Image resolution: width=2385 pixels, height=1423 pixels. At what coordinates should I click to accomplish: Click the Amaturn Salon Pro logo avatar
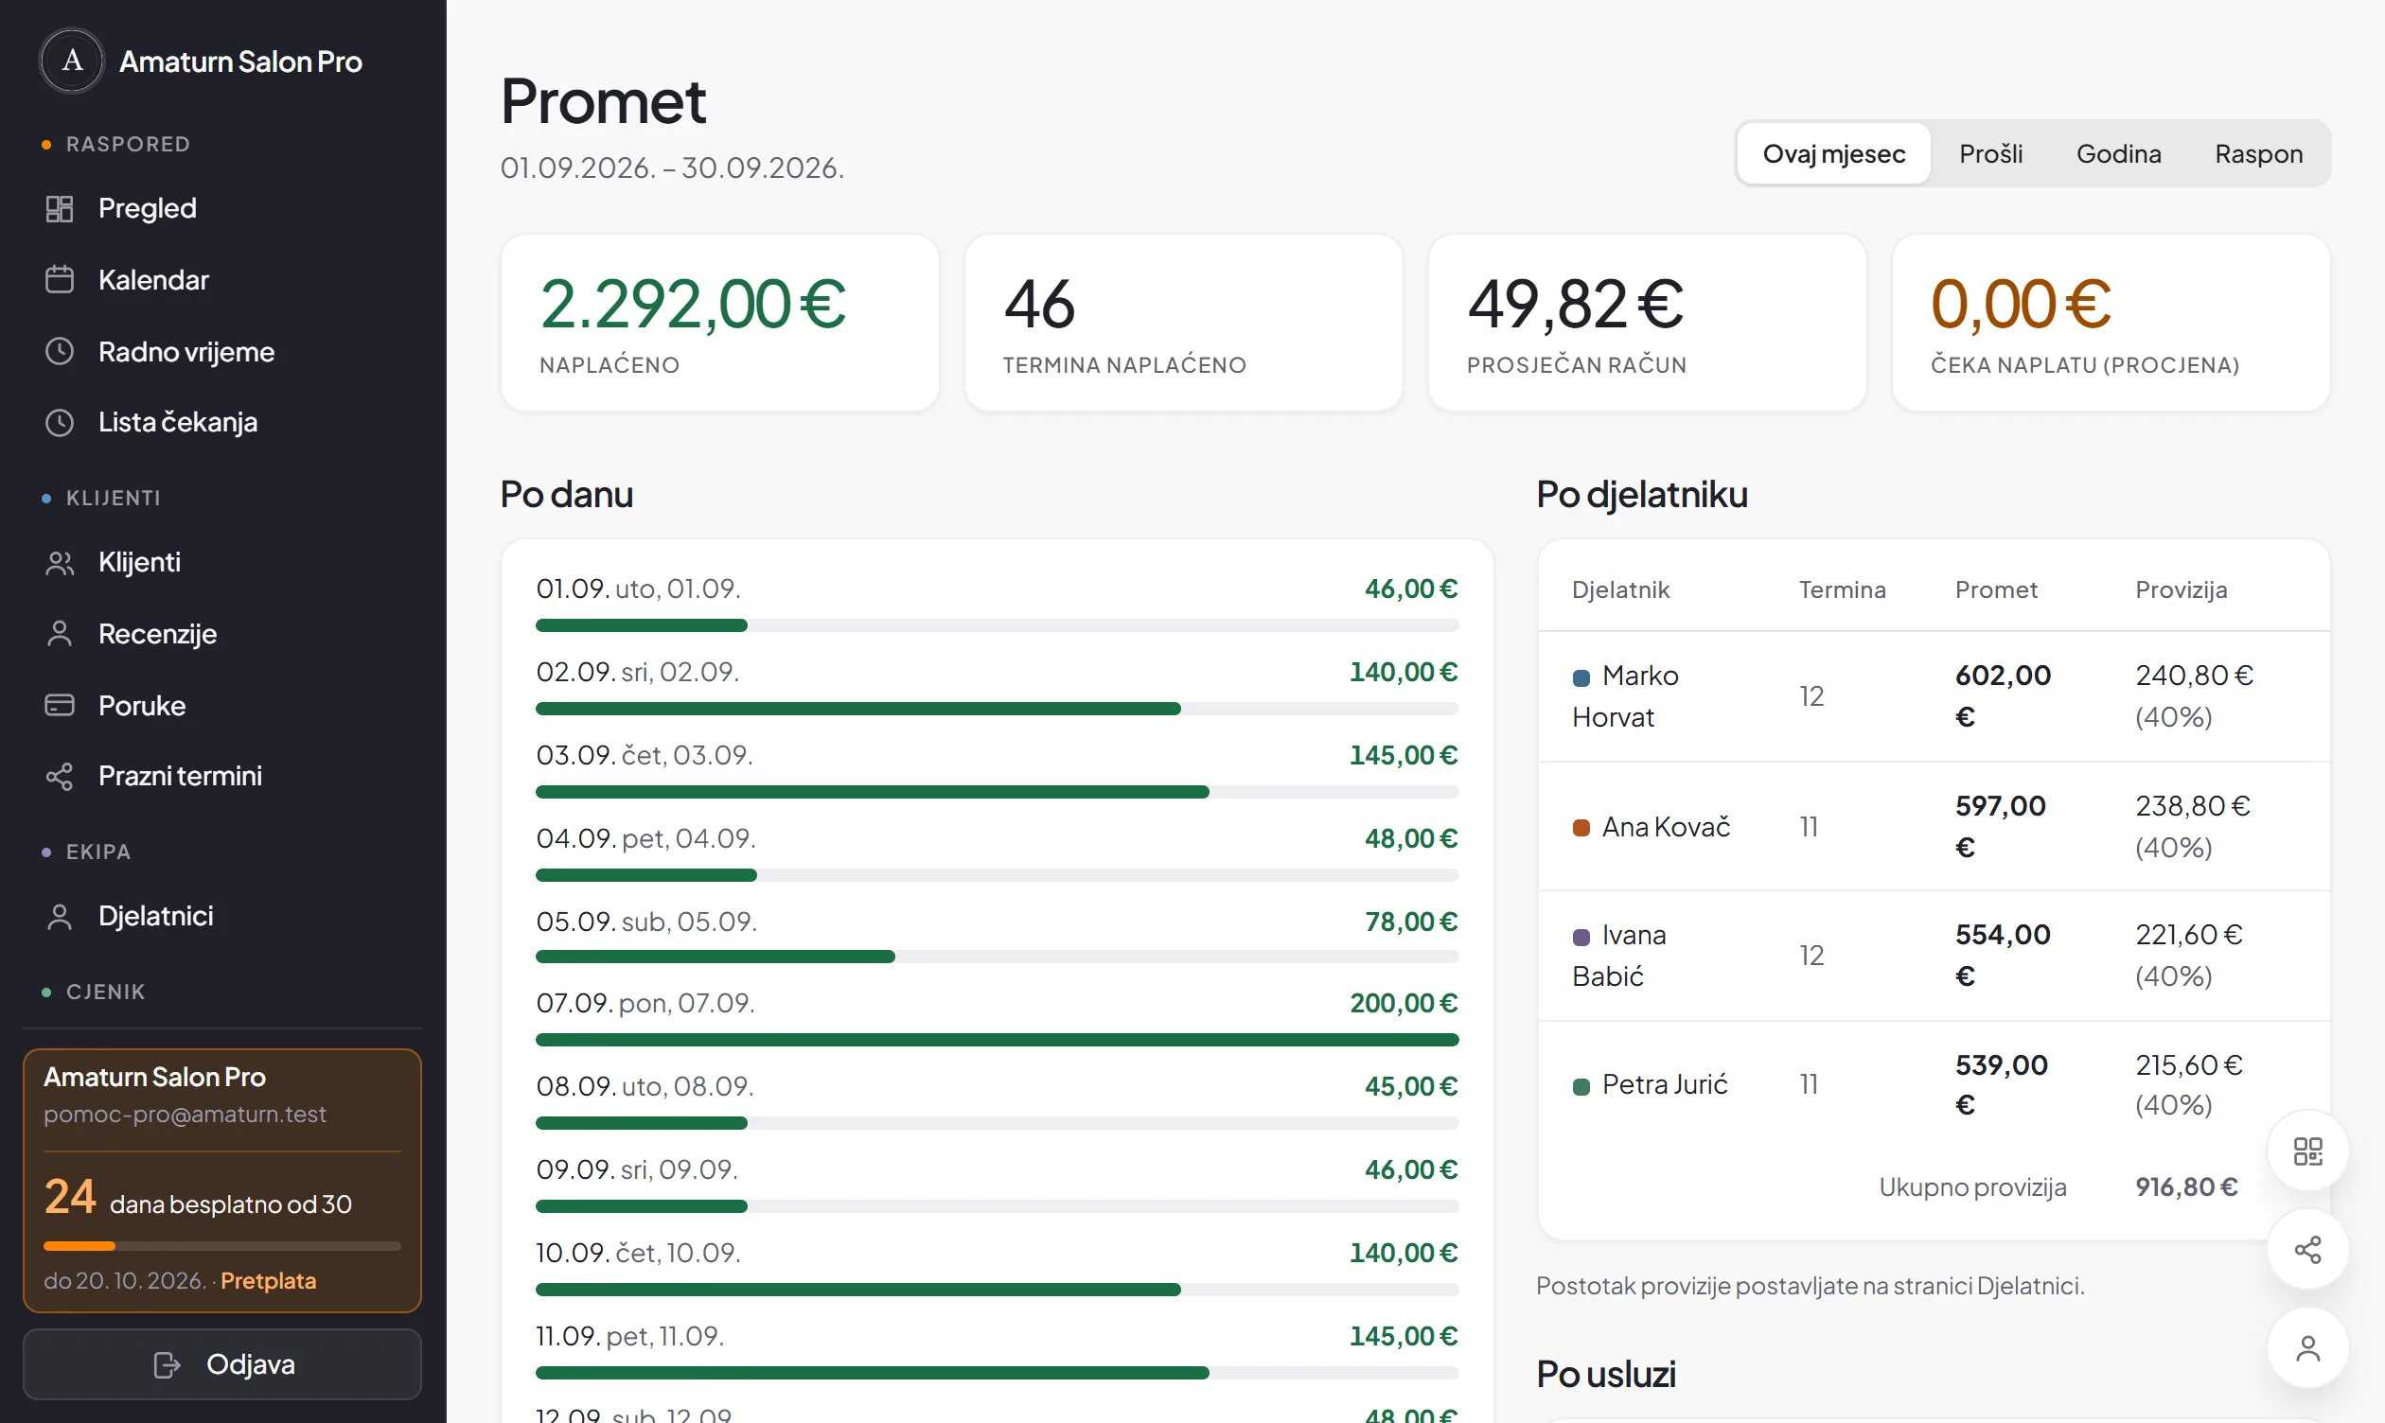pos(72,61)
